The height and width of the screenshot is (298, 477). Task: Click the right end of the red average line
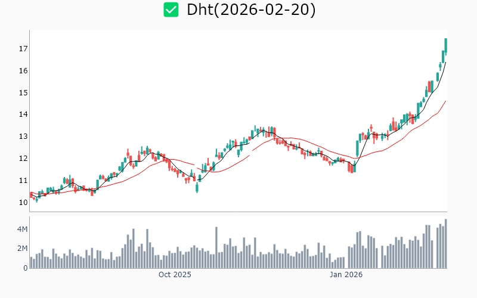click(445, 101)
